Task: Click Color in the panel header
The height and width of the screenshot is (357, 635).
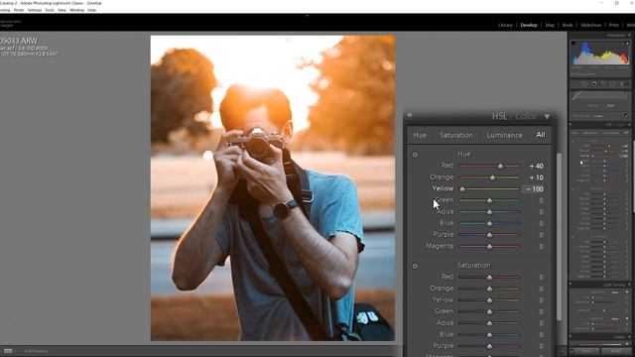Action: coord(526,116)
